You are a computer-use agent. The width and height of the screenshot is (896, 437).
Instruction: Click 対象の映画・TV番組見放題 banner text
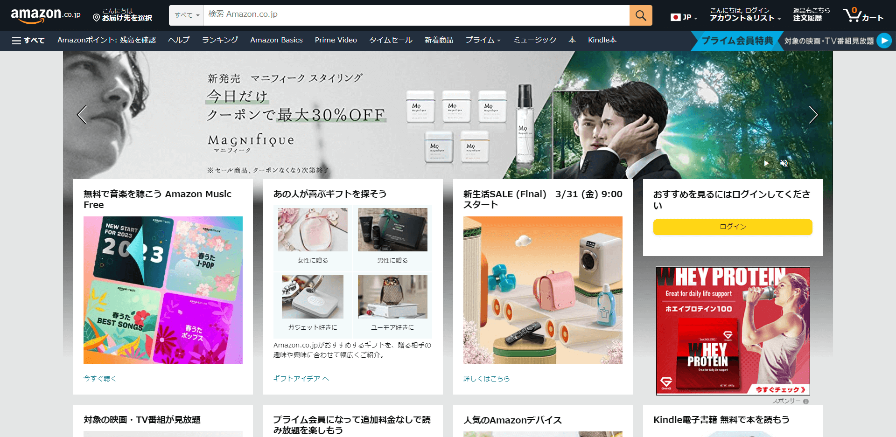click(829, 41)
